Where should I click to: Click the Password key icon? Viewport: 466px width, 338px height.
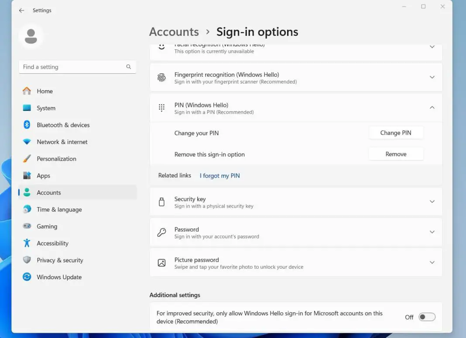(x=162, y=232)
